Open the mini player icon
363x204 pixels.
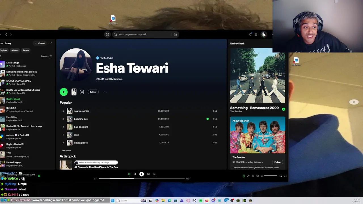tap(281, 176)
